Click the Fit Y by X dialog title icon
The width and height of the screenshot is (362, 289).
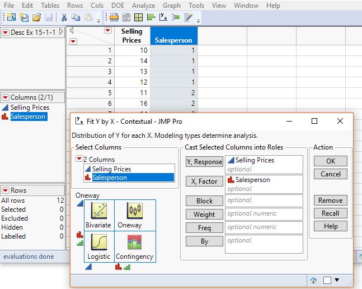79,121
